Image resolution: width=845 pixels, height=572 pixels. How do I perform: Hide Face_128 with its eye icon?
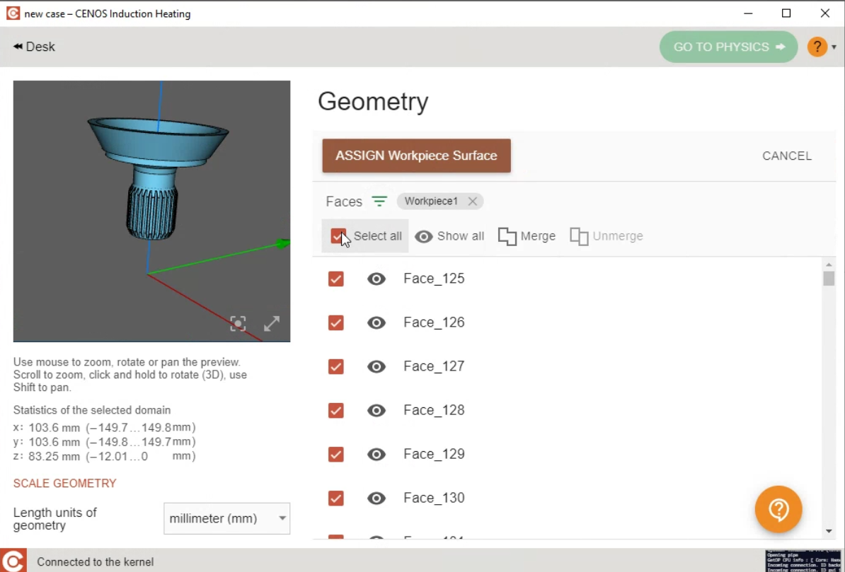click(376, 410)
